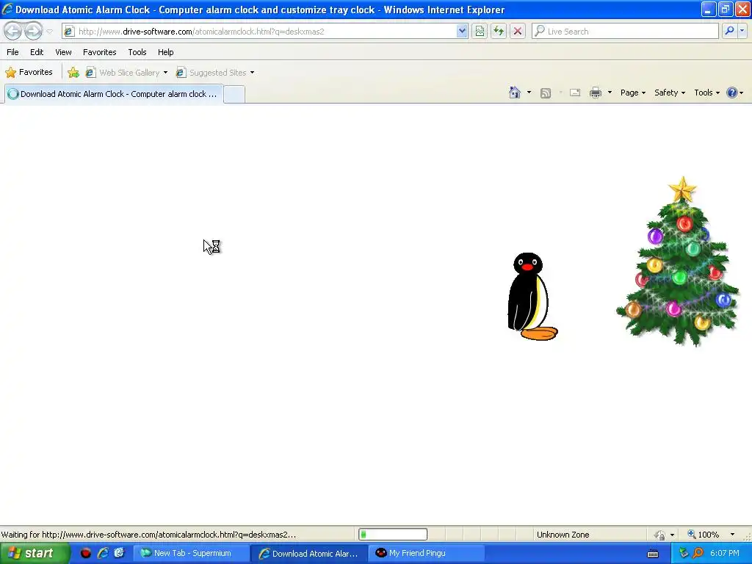The image size is (752, 564).
Task: Open the Page command bar menu
Action: coord(632,93)
